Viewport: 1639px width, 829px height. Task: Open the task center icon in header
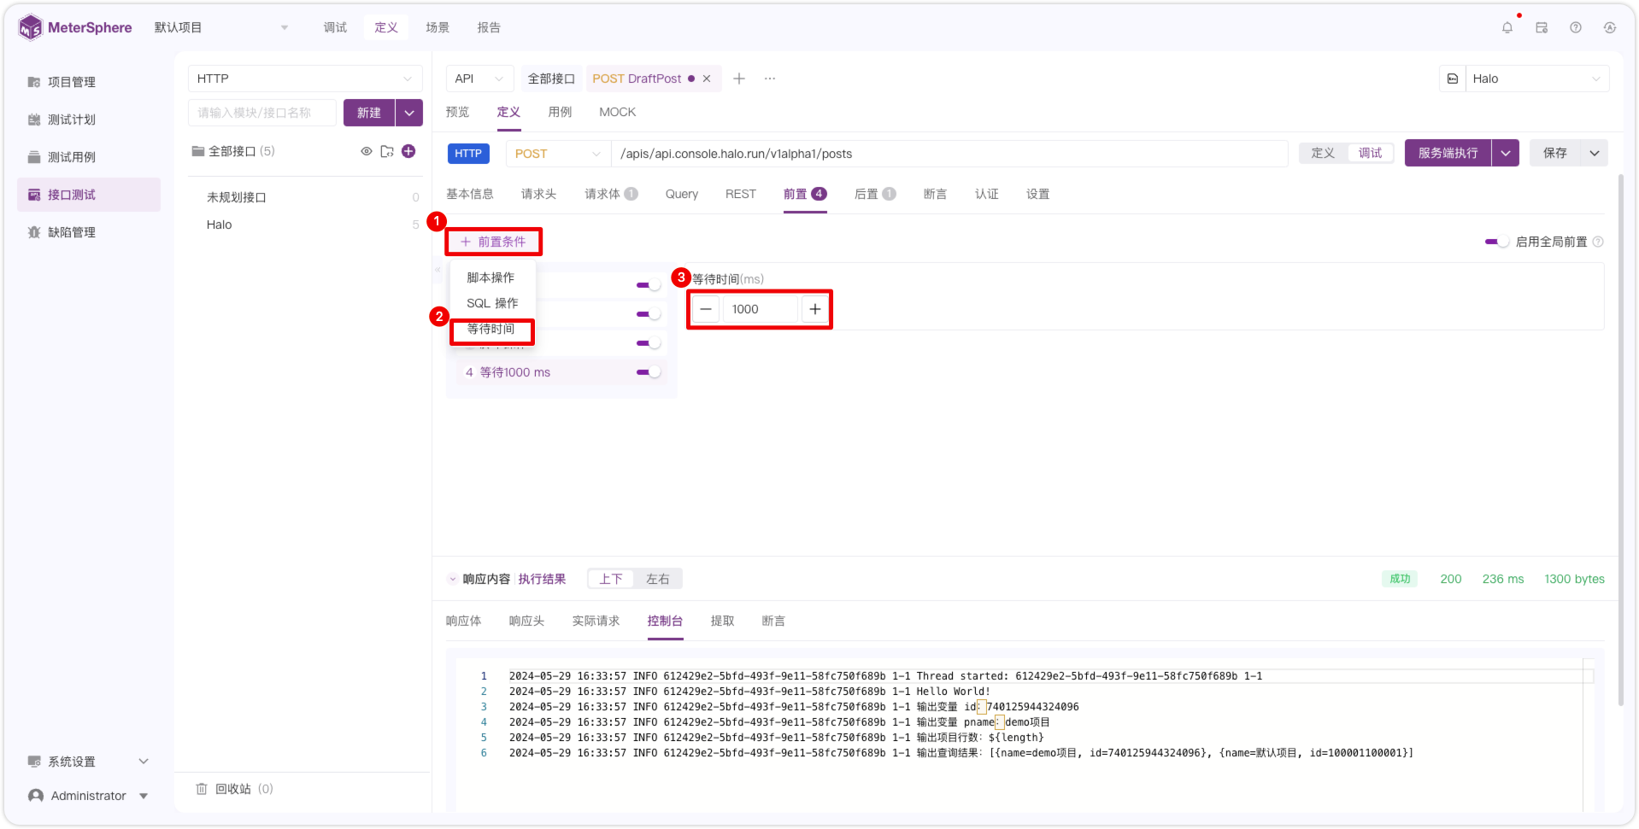(x=1542, y=27)
